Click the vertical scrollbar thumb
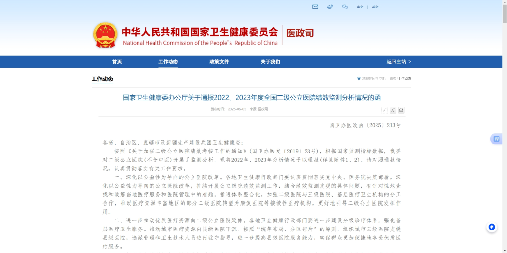The width and height of the screenshot is (507, 253). [504, 14]
